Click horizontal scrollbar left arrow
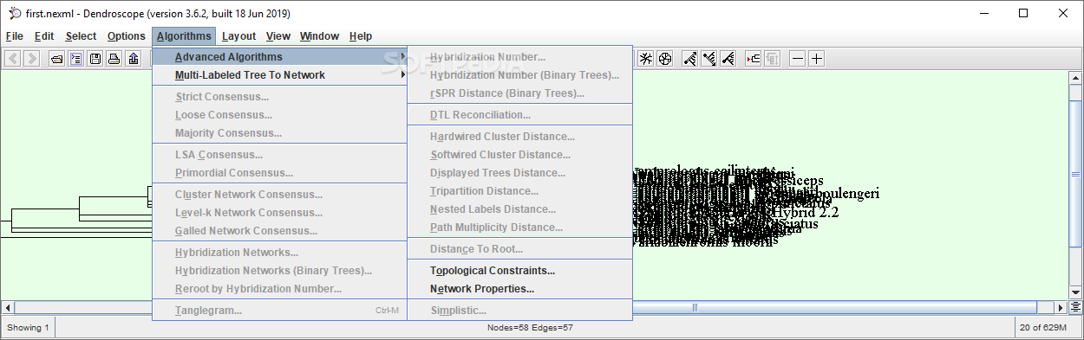 coord(8,307)
